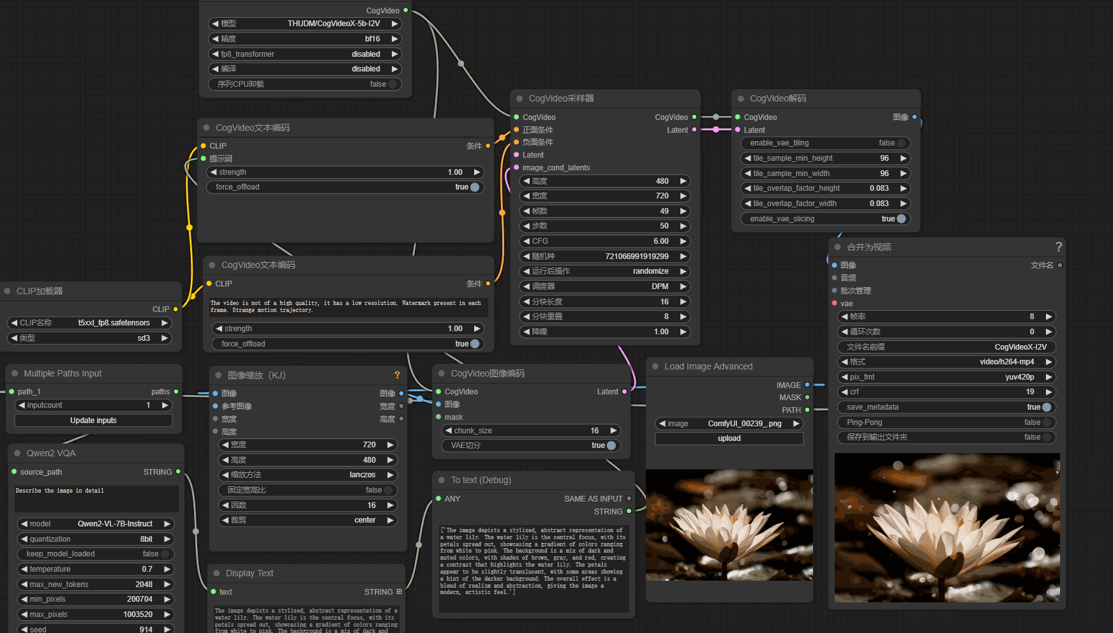The image size is (1113, 633).
Task: Collapse the CogVideo采样器 node via its title dot
Action: [519, 99]
